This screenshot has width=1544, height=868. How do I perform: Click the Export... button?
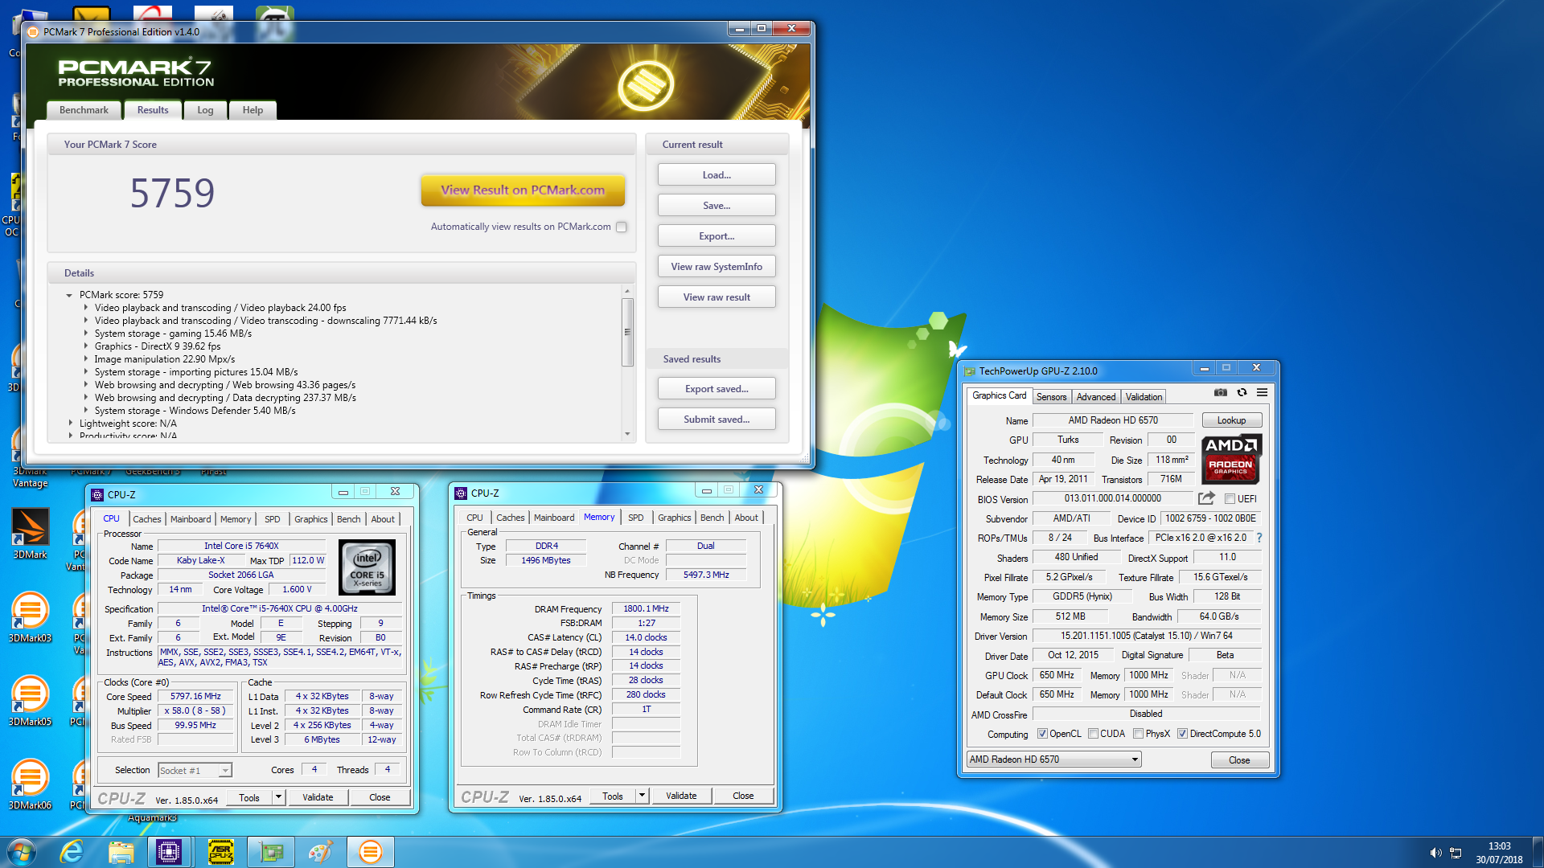[x=717, y=236]
